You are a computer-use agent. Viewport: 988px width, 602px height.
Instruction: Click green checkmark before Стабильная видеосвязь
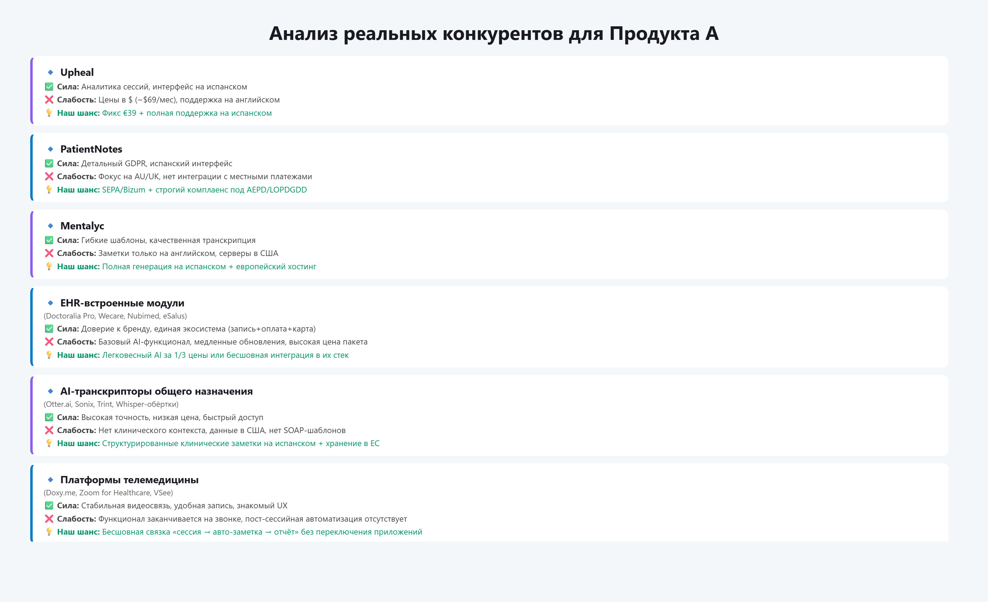(49, 506)
